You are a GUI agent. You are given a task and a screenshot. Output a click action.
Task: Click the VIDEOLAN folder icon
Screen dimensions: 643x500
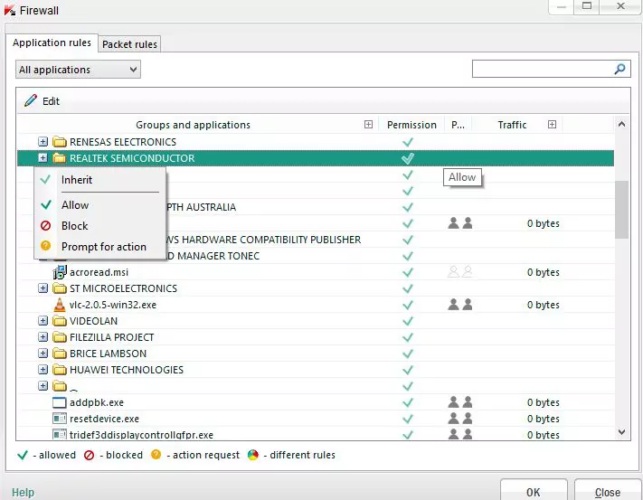point(60,321)
